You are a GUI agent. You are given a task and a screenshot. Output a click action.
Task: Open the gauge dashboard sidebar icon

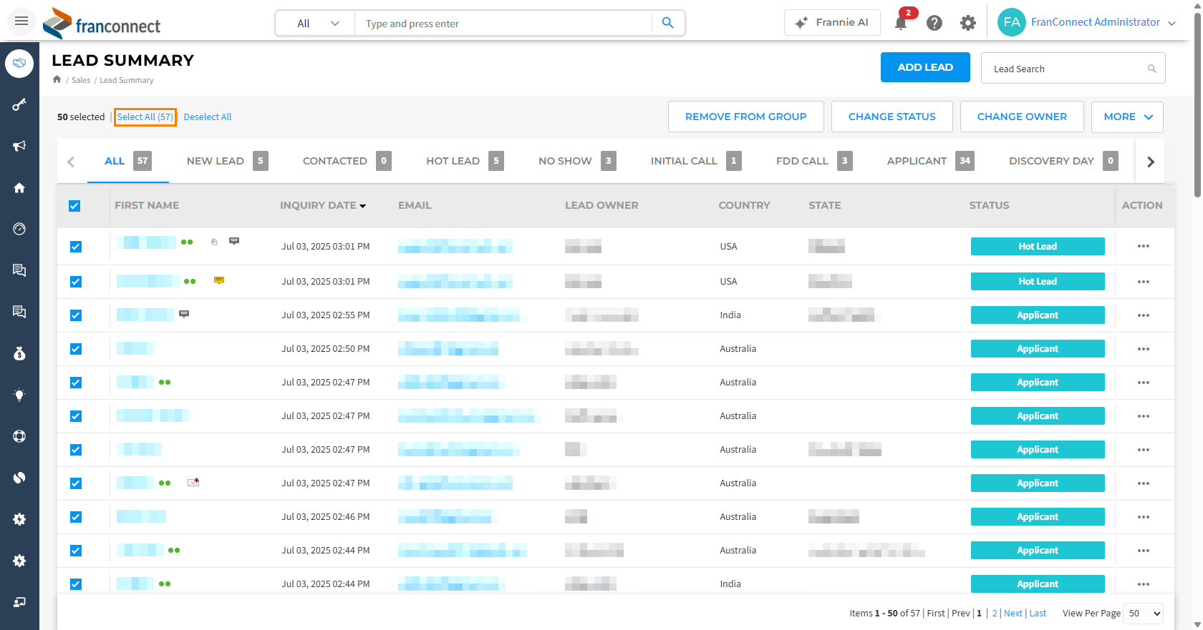coord(19,229)
